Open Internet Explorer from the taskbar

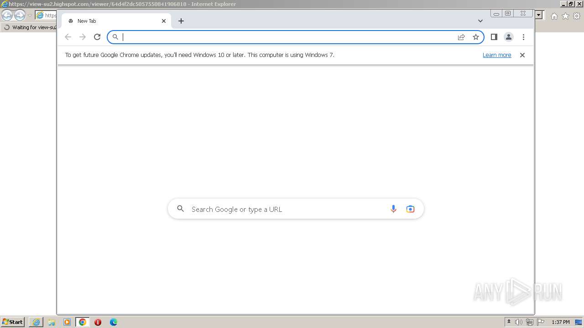click(x=36, y=322)
